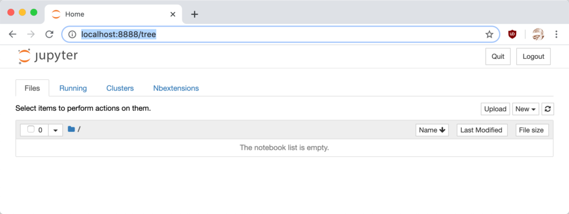Open the Nbextensions tab
Screen dimensions: 569x214
click(x=176, y=88)
